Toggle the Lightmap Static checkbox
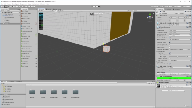The width and height of the screenshot is (192, 108). 170,42
